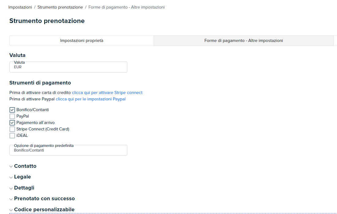Image resolution: width=337 pixels, height=214 pixels.
Task: Expand the Prenotato con successo chevron
Action: click(11, 199)
